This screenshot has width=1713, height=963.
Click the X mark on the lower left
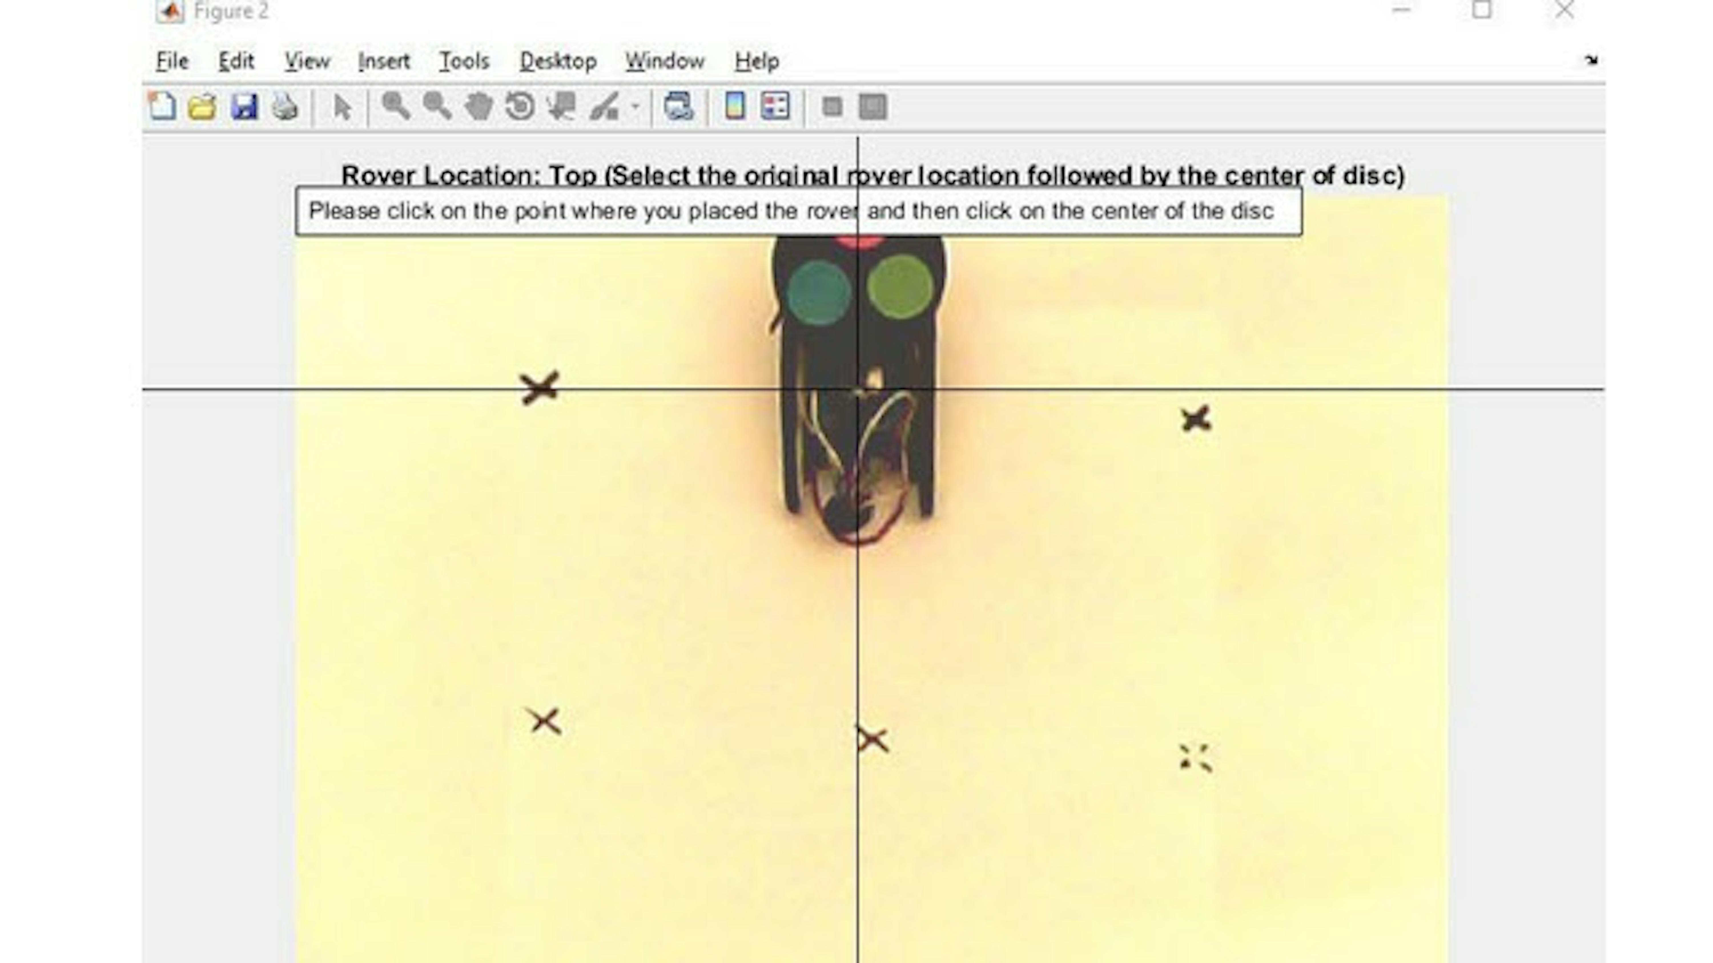click(x=545, y=721)
